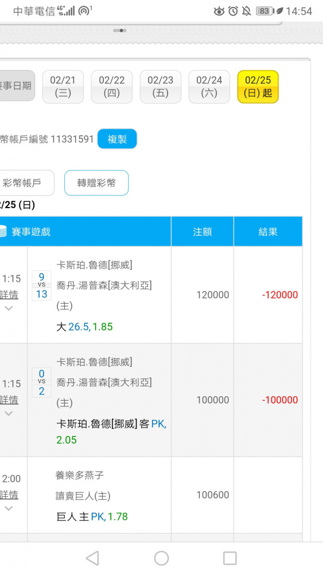The width and height of the screenshot is (323, 575).
Task: Select the 02/24 (六) date tab
Action: coord(209,87)
